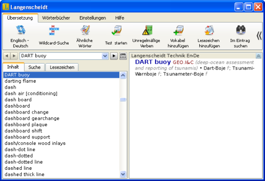The height and width of the screenshot is (181, 265).
Task: Click scroll up arrow in word list
Action: (123, 75)
